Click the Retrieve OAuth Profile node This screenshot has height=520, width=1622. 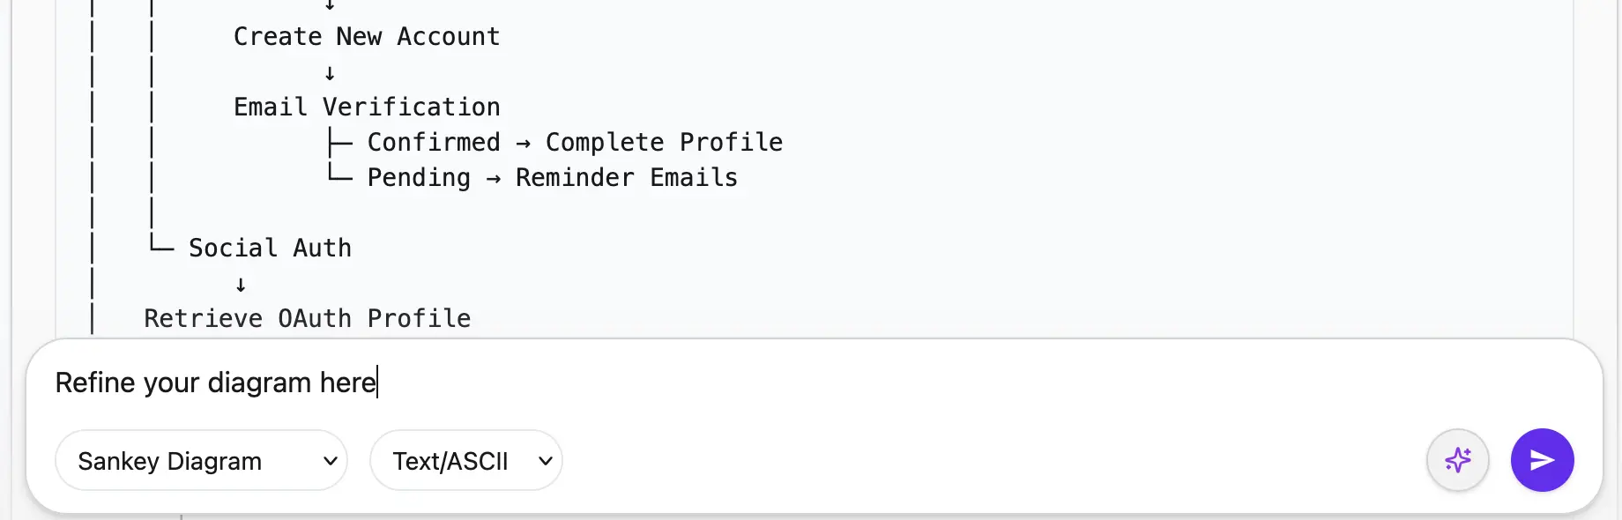[307, 318]
